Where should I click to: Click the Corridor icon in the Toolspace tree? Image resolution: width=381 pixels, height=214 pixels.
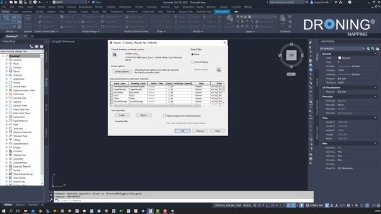11,151
